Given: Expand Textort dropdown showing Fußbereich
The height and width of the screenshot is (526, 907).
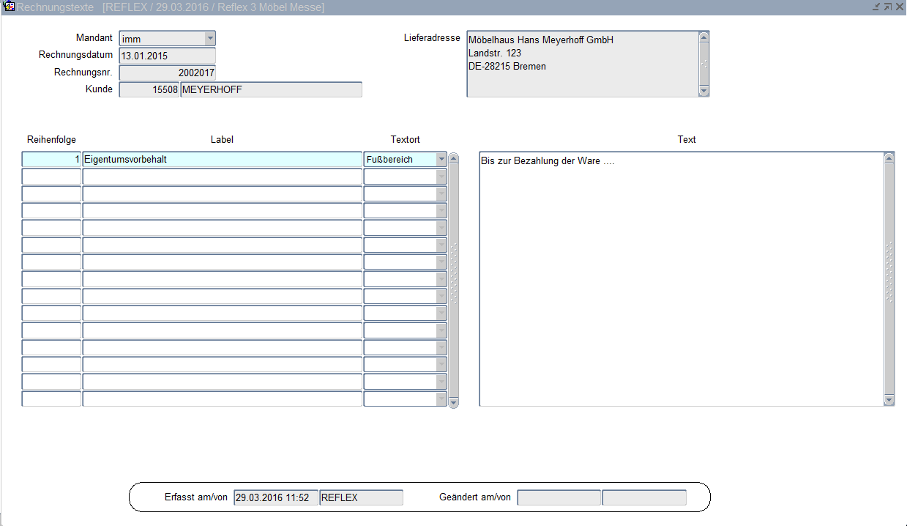Looking at the screenshot, I should click(x=441, y=159).
